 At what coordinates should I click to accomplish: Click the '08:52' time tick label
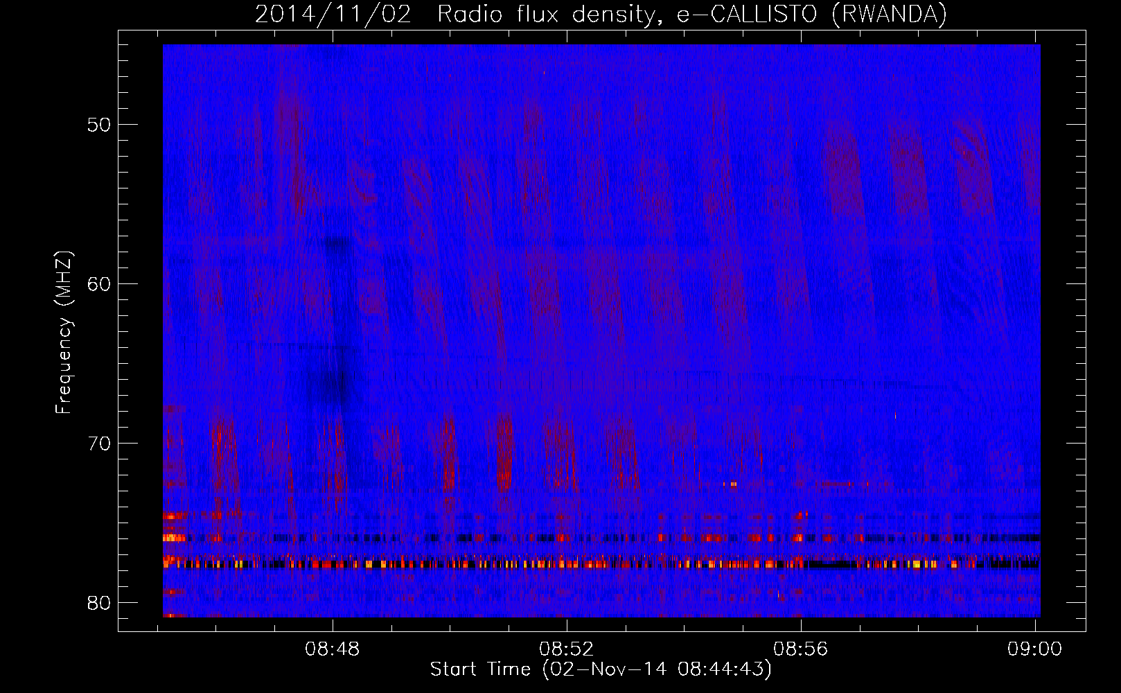(567, 649)
